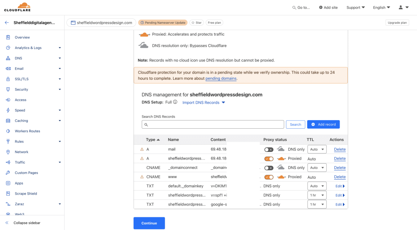Click the Analytics & Logs icon
The width and height of the screenshot is (417, 230).
(x=8, y=48)
